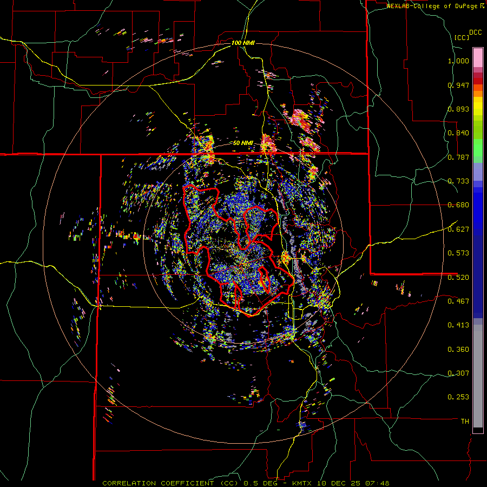
Task: Select the 0.360 scale value
Action: [458, 350]
